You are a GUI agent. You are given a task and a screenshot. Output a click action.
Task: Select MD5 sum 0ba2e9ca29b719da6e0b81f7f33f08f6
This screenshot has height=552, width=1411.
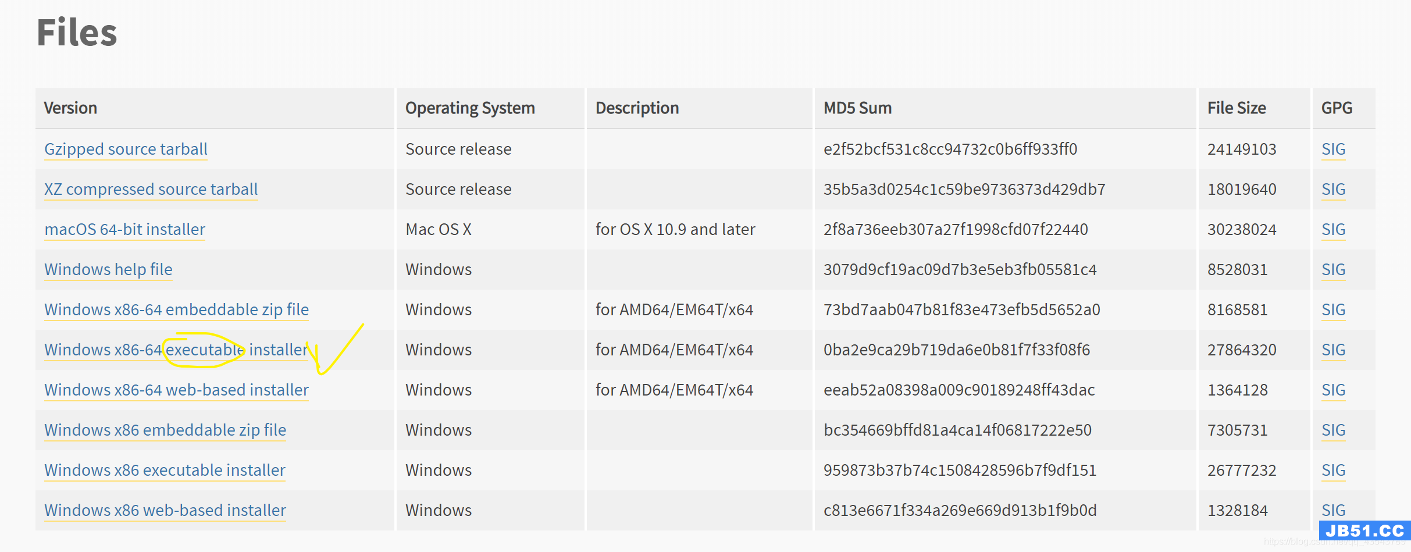pos(957,350)
